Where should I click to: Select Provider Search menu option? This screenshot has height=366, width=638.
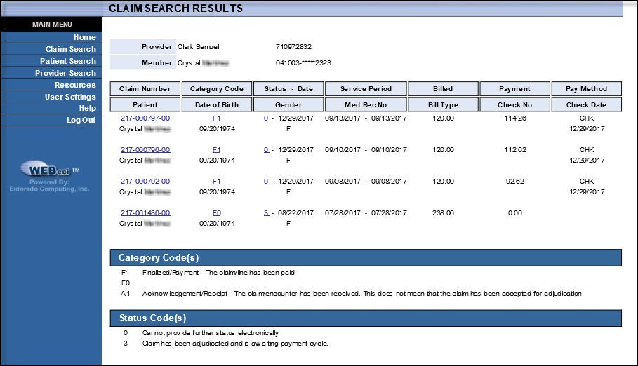click(x=65, y=73)
